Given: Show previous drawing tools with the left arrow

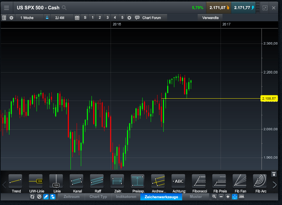Looking at the screenshot, I should click(x=4, y=185).
